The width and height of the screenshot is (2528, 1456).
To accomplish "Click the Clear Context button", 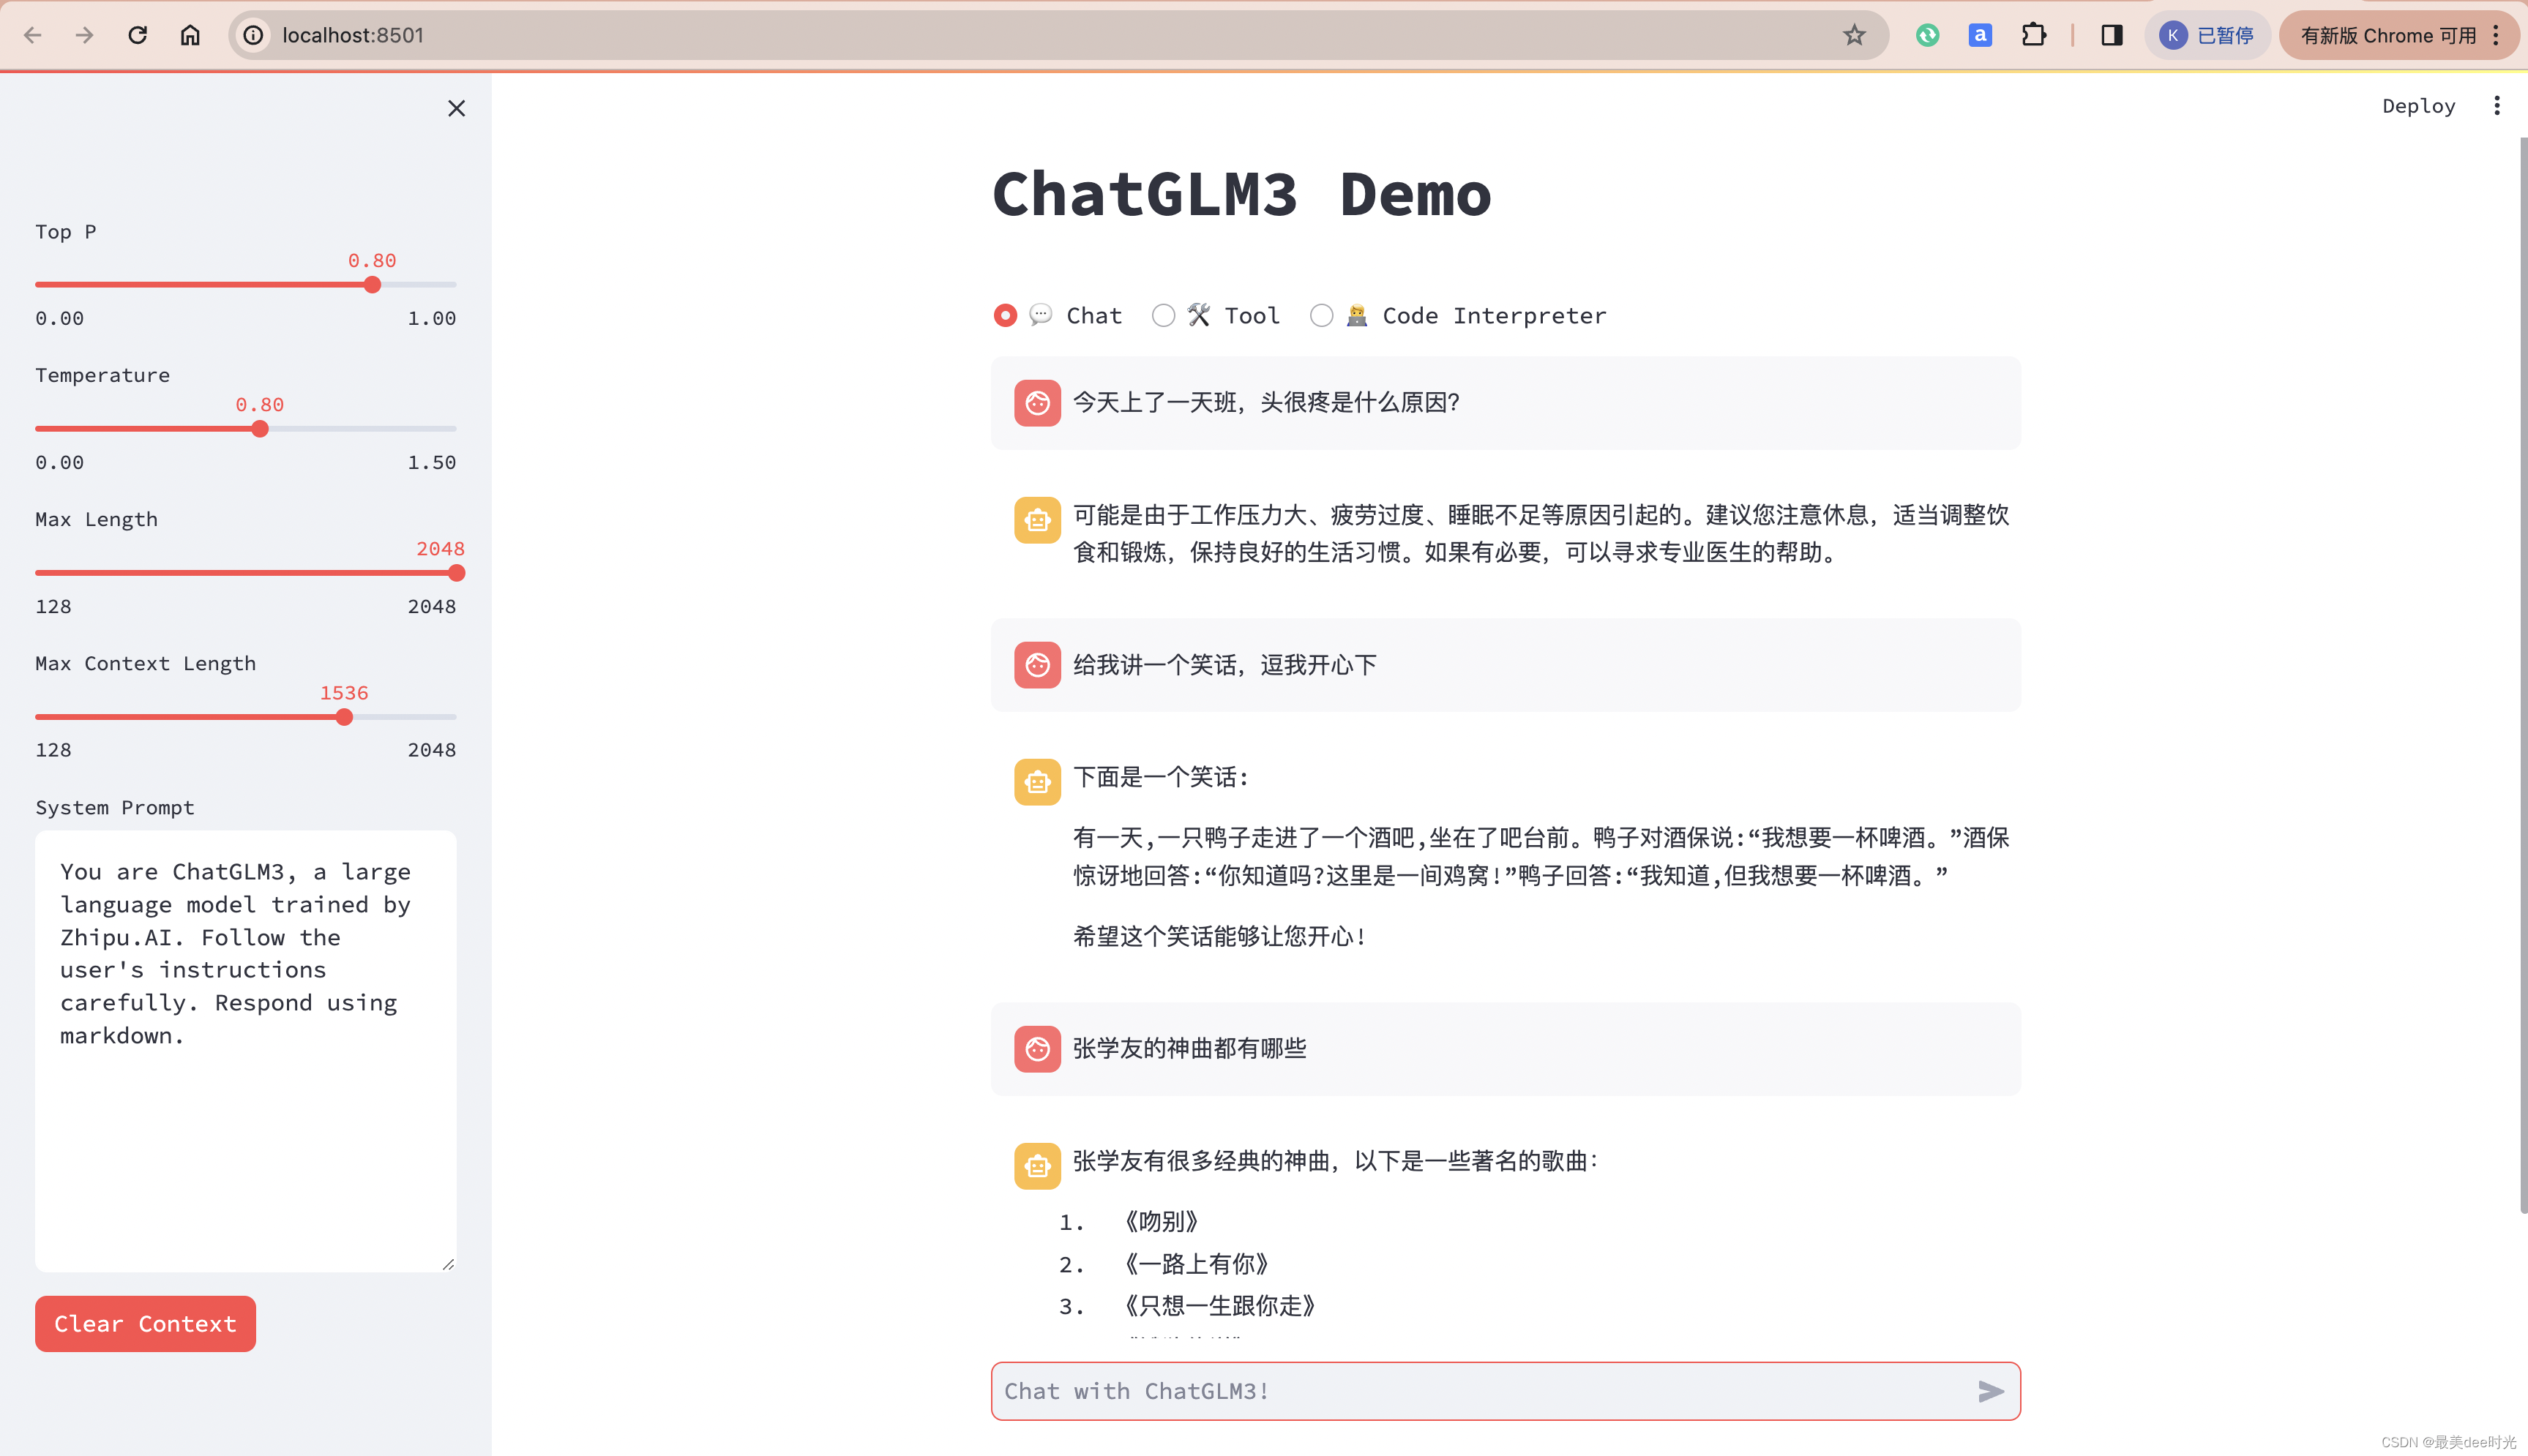I will pyautogui.click(x=145, y=1324).
